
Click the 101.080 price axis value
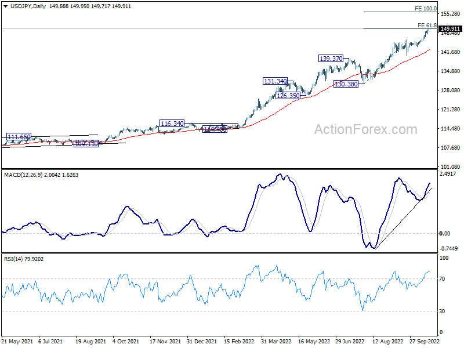coord(450,167)
